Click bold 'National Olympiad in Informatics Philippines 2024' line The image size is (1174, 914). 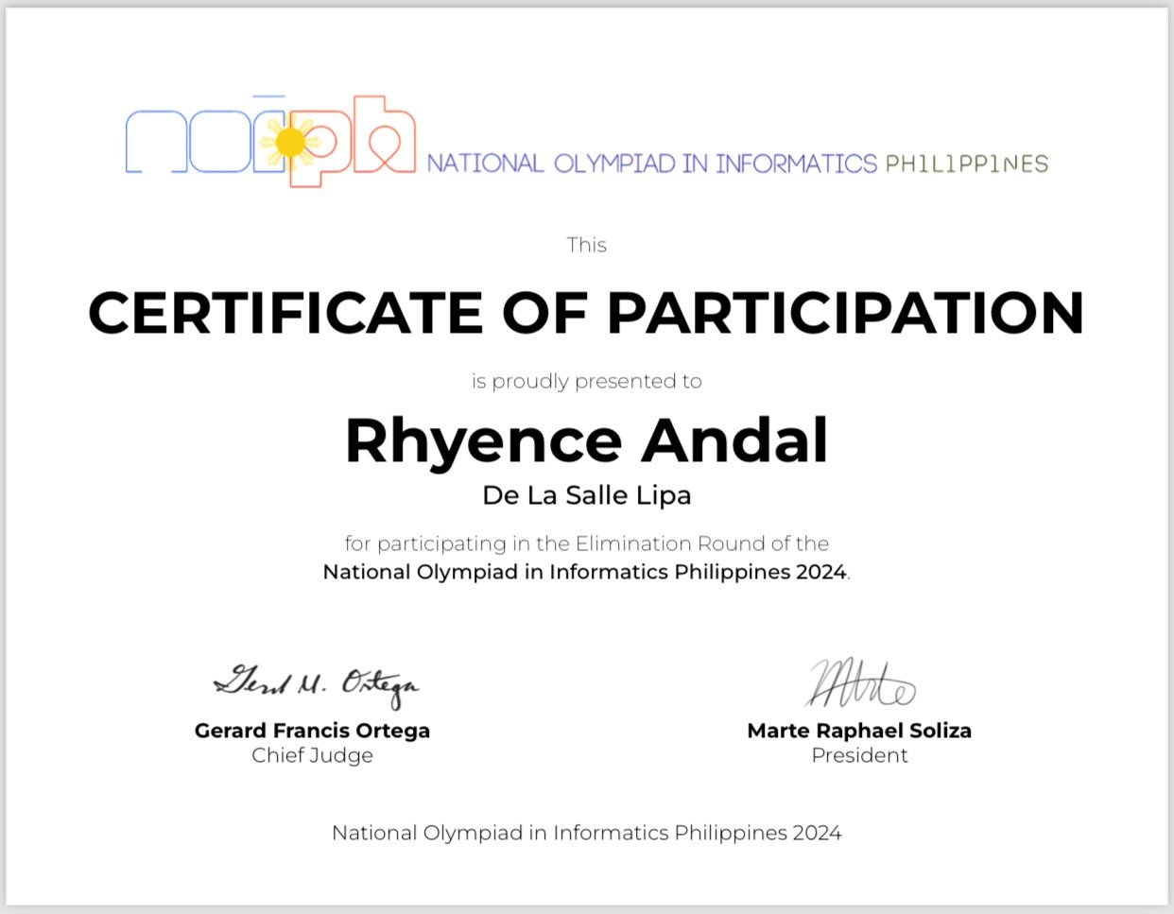[585, 572]
